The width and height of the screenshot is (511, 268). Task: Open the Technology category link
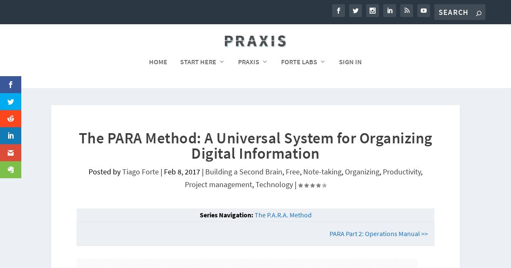pos(274,185)
